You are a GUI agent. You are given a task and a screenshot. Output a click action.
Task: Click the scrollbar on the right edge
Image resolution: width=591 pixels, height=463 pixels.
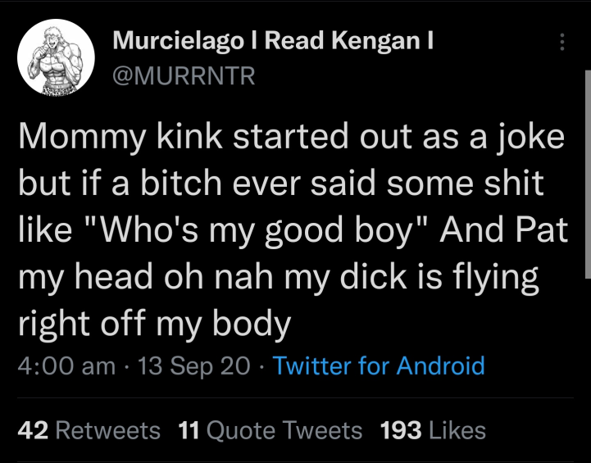coord(587,164)
